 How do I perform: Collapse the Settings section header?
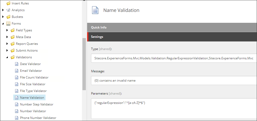pos(172,37)
